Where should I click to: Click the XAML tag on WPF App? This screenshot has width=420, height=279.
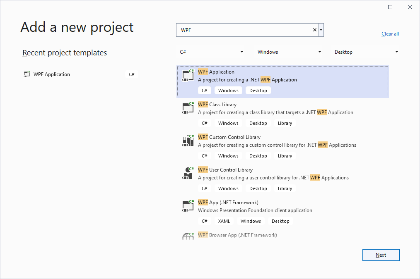(x=224, y=221)
